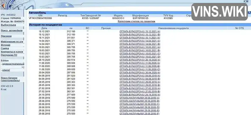Open incident ОПЛАТА В РАССРОЧКУ 27.02.2019 (B)
251x115 pixels.
(140, 91)
